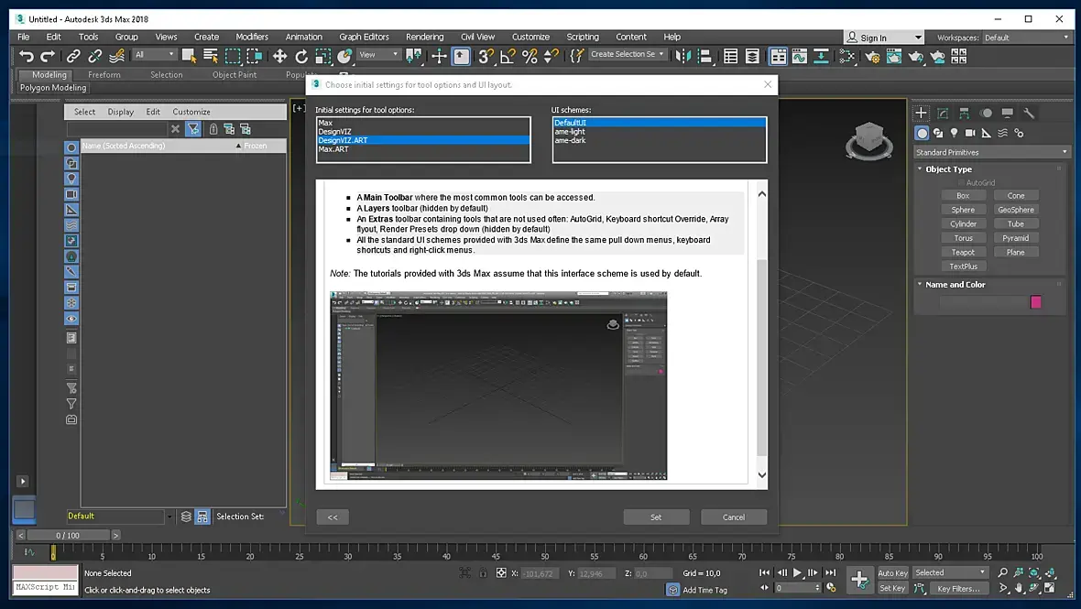Screen dimensions: 1081x609
Task: Click the Time Configuration icon
Action: (x=832, y=588)
